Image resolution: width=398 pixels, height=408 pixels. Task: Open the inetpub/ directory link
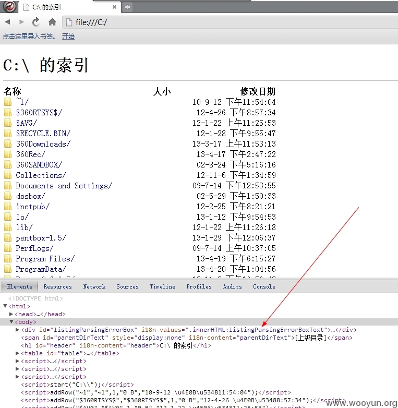tap(33, 207)
